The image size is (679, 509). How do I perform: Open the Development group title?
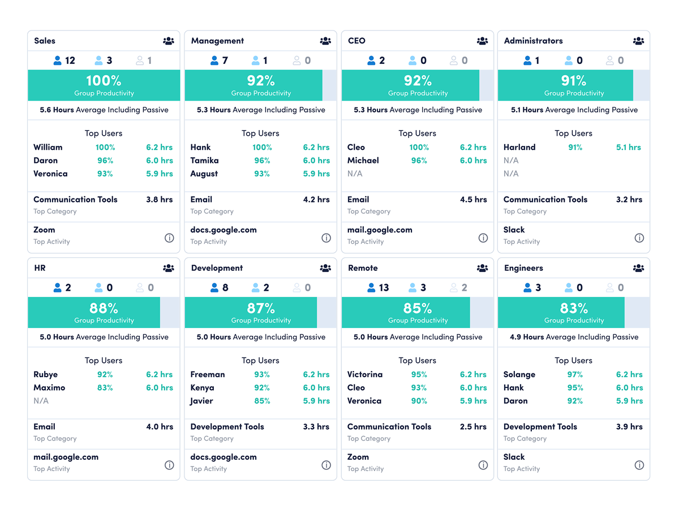click(217, 268)
